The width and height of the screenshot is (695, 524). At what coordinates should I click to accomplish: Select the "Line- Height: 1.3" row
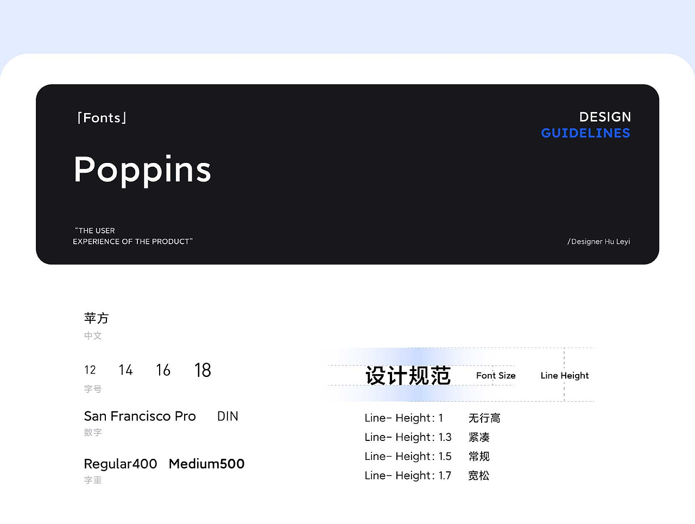tap(408, 437)
